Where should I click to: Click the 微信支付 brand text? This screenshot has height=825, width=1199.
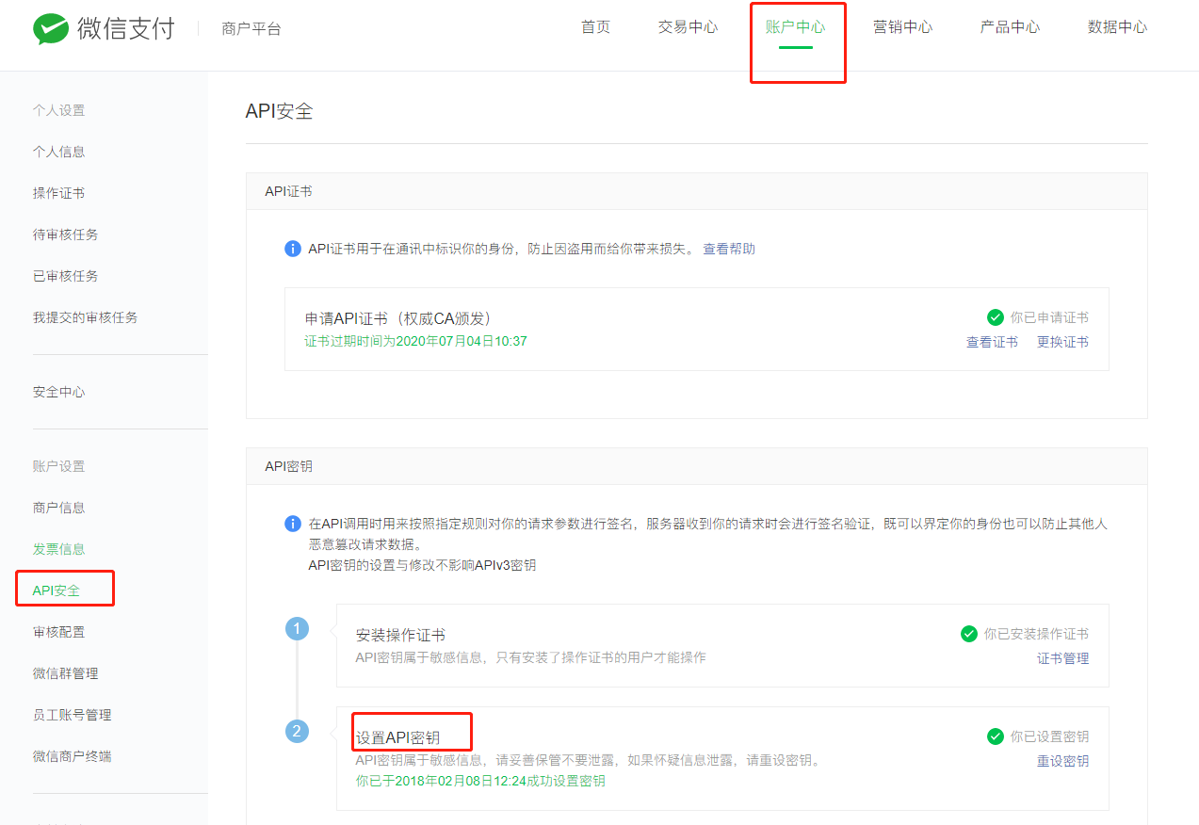click(x=126, y=28)
